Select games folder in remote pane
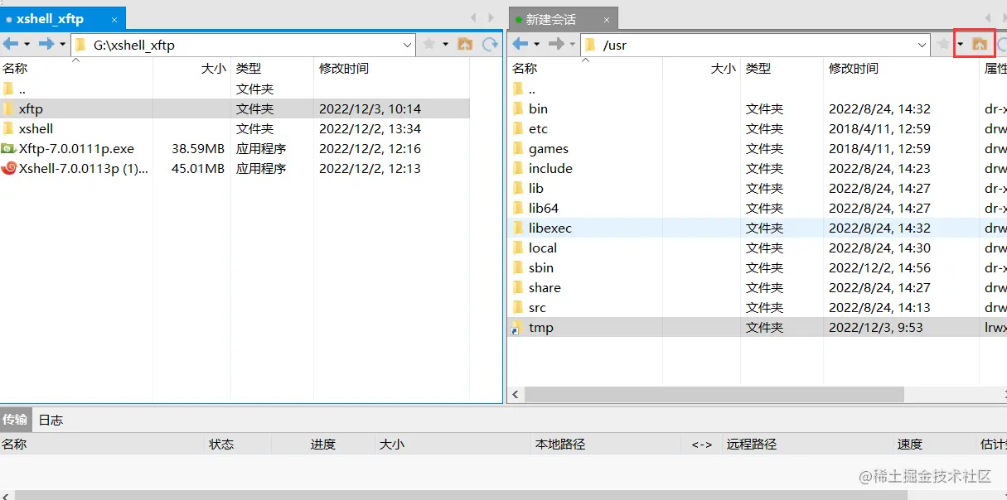This screenshot has height=500, width=1007. [758, 148]
